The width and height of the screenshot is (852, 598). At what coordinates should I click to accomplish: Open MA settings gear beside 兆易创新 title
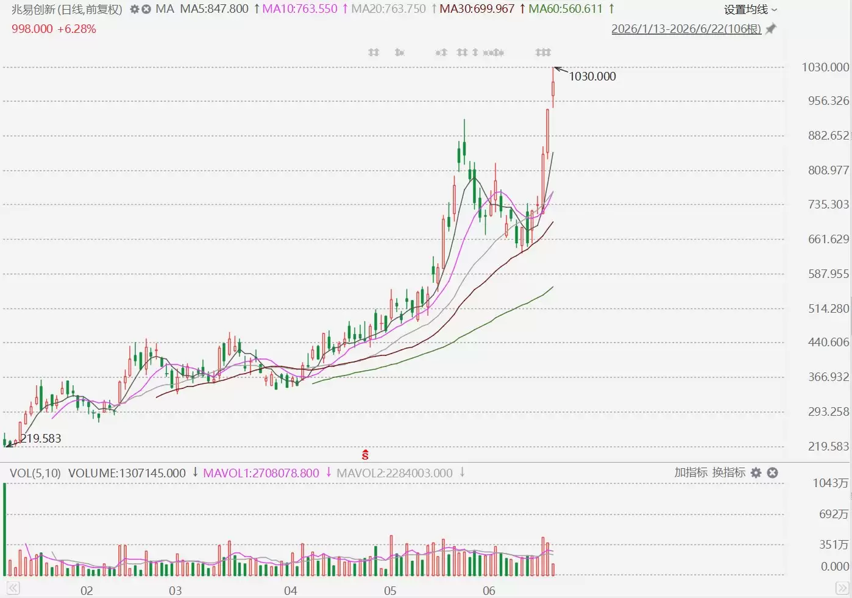(135, 9)
